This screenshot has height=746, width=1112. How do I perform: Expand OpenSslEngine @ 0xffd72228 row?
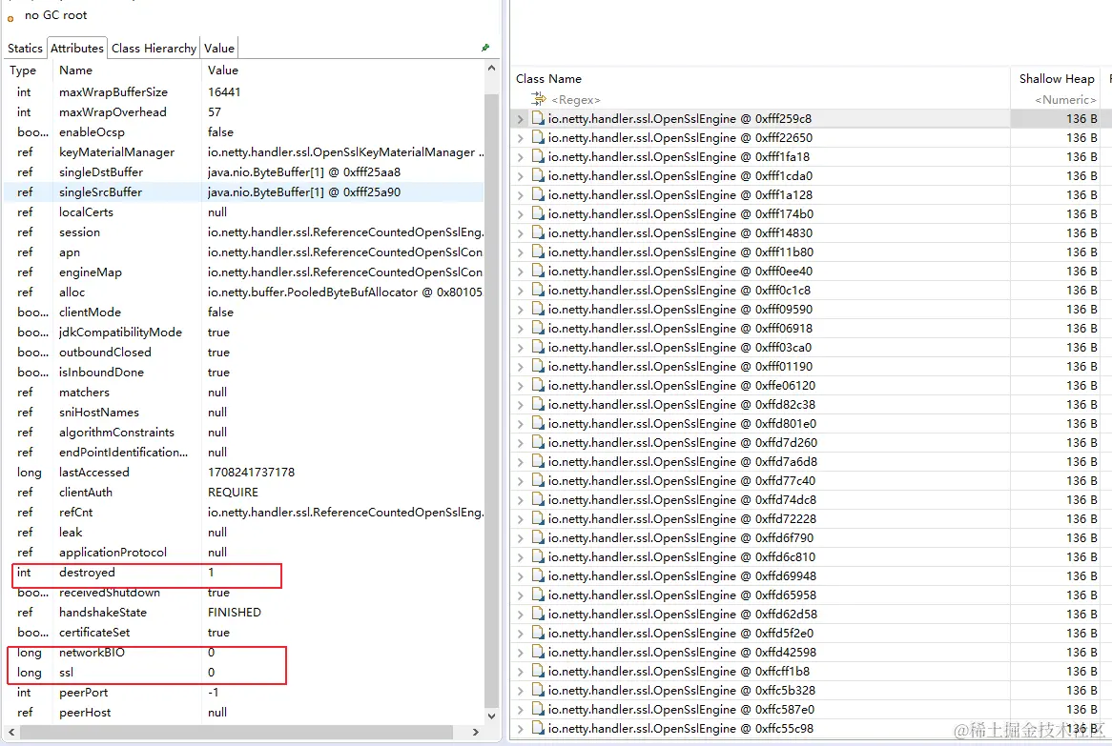521,519
